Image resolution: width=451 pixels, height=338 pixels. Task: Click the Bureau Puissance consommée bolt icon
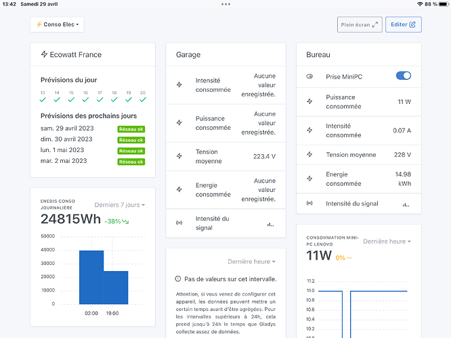click(310, 101)
